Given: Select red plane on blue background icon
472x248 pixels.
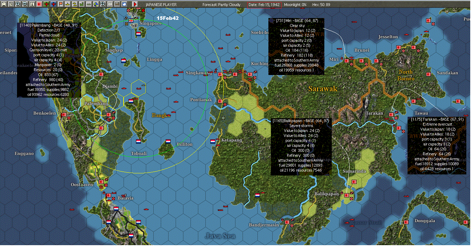Looking at the screenshot, I should (53, 4).
